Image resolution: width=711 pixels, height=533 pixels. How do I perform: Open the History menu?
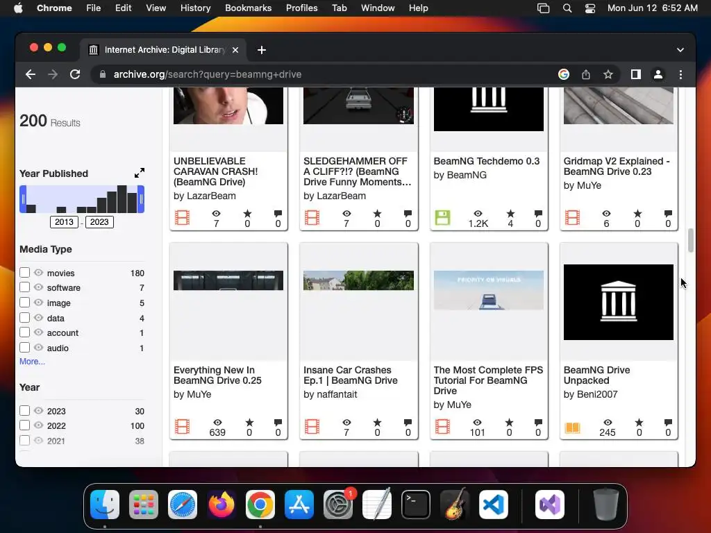point(195,8)
